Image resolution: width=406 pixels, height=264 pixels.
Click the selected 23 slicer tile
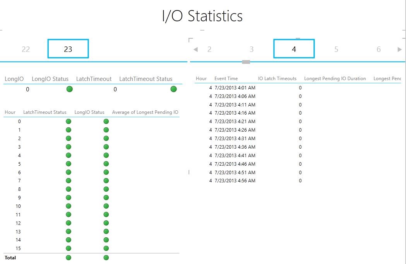[68, 49]
